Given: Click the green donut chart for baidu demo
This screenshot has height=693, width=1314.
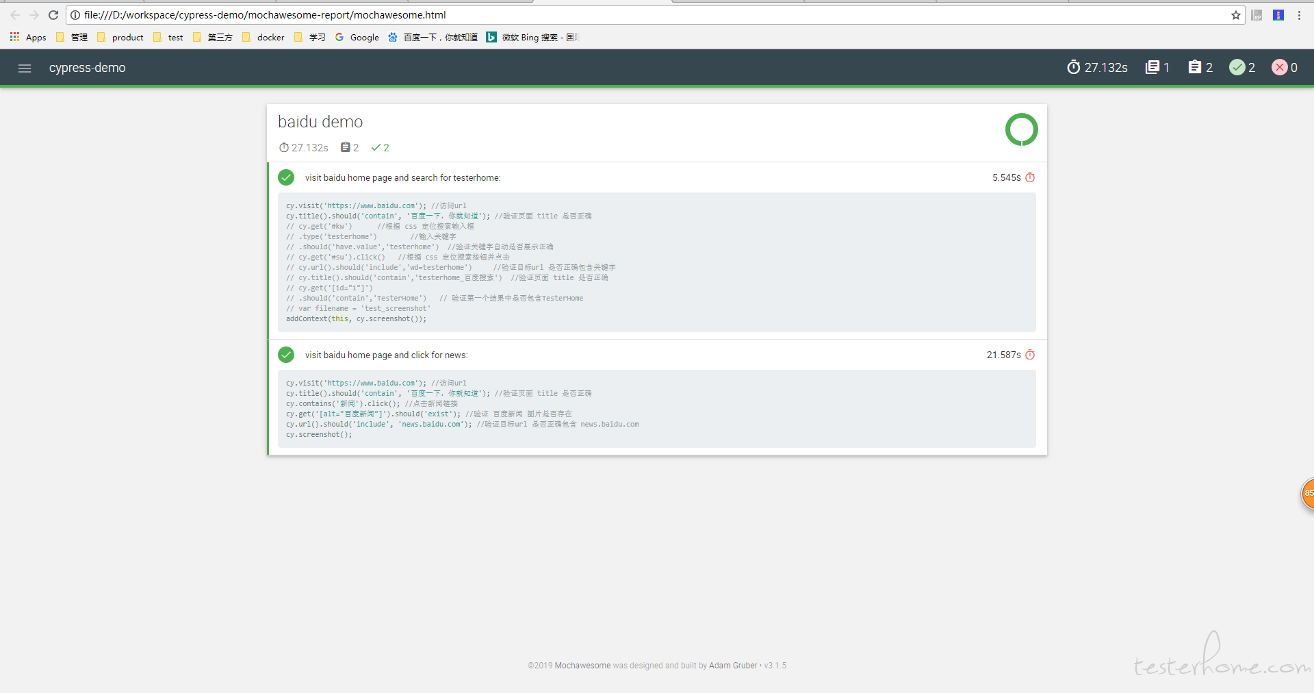Looking at the screenshot, I should point(1022,129).
